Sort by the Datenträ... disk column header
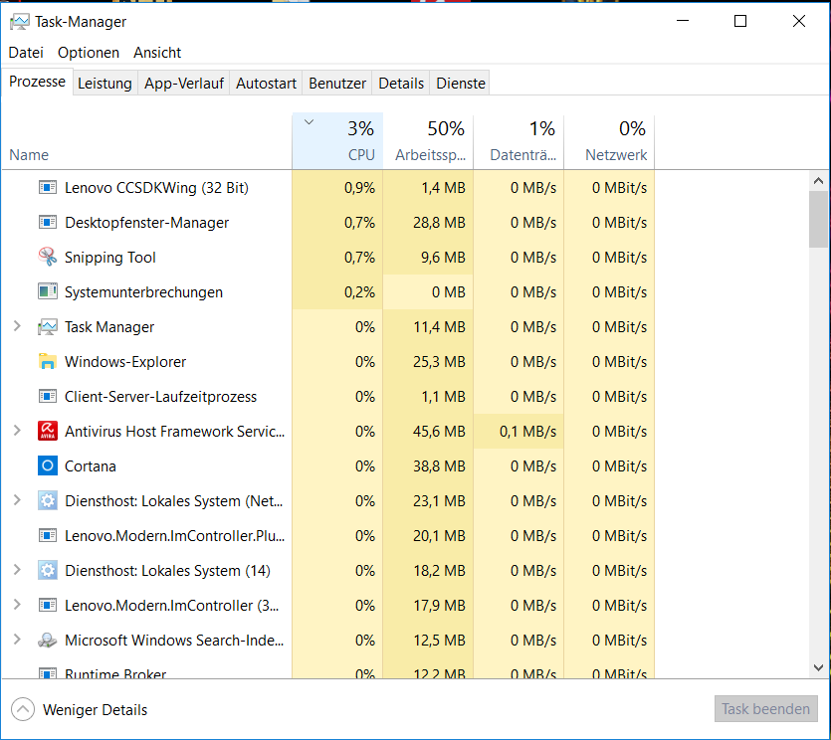831x740 pixels. tap(519, 141)
